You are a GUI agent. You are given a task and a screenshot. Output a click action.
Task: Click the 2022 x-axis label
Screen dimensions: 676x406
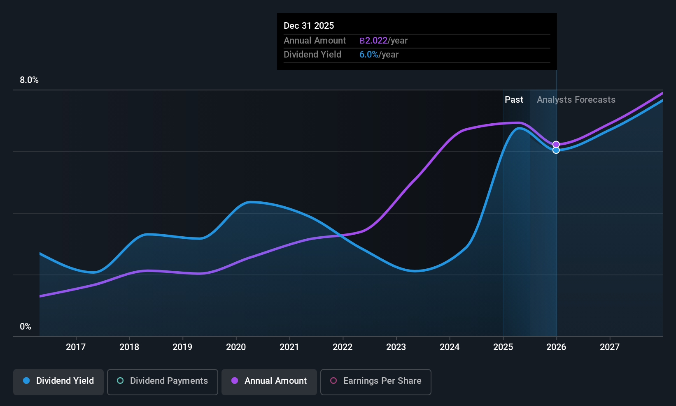coord(343,347)
